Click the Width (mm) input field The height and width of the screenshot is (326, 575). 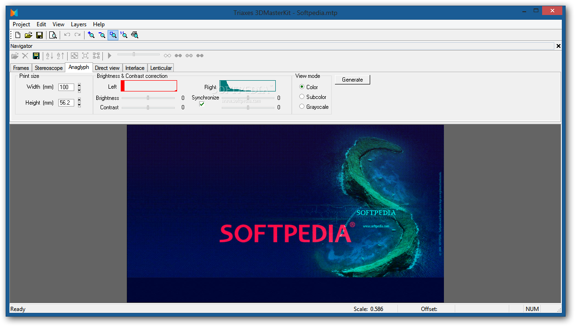click(66, 87)
